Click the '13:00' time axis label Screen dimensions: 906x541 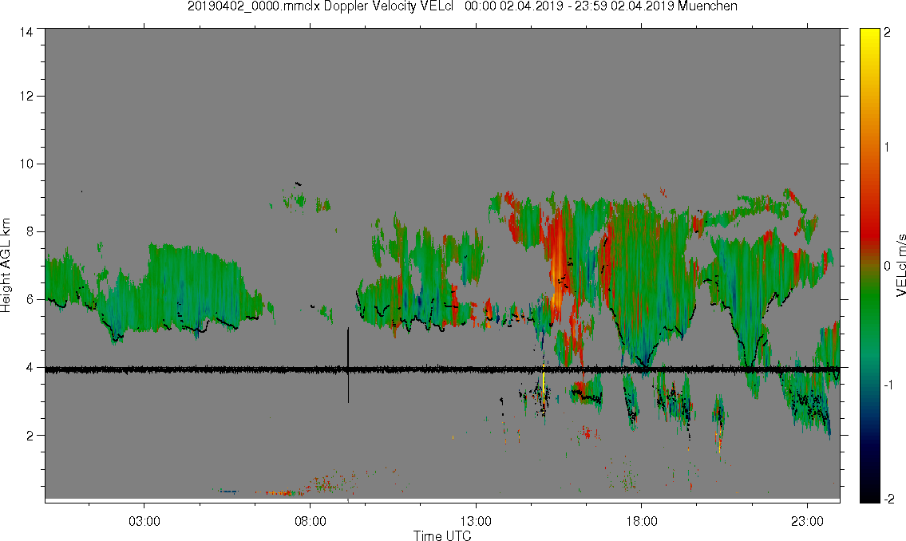pos(476,521)
